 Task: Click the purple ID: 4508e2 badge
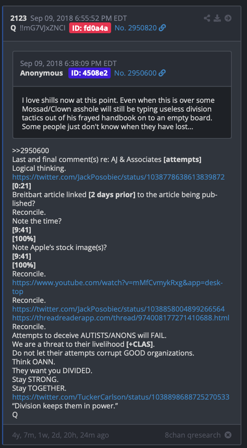click(90, 73)
